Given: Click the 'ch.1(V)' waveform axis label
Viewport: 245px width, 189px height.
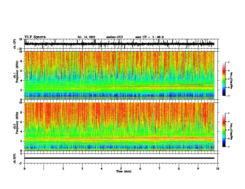Looking at the screenshot, I should tap(15, 44).
